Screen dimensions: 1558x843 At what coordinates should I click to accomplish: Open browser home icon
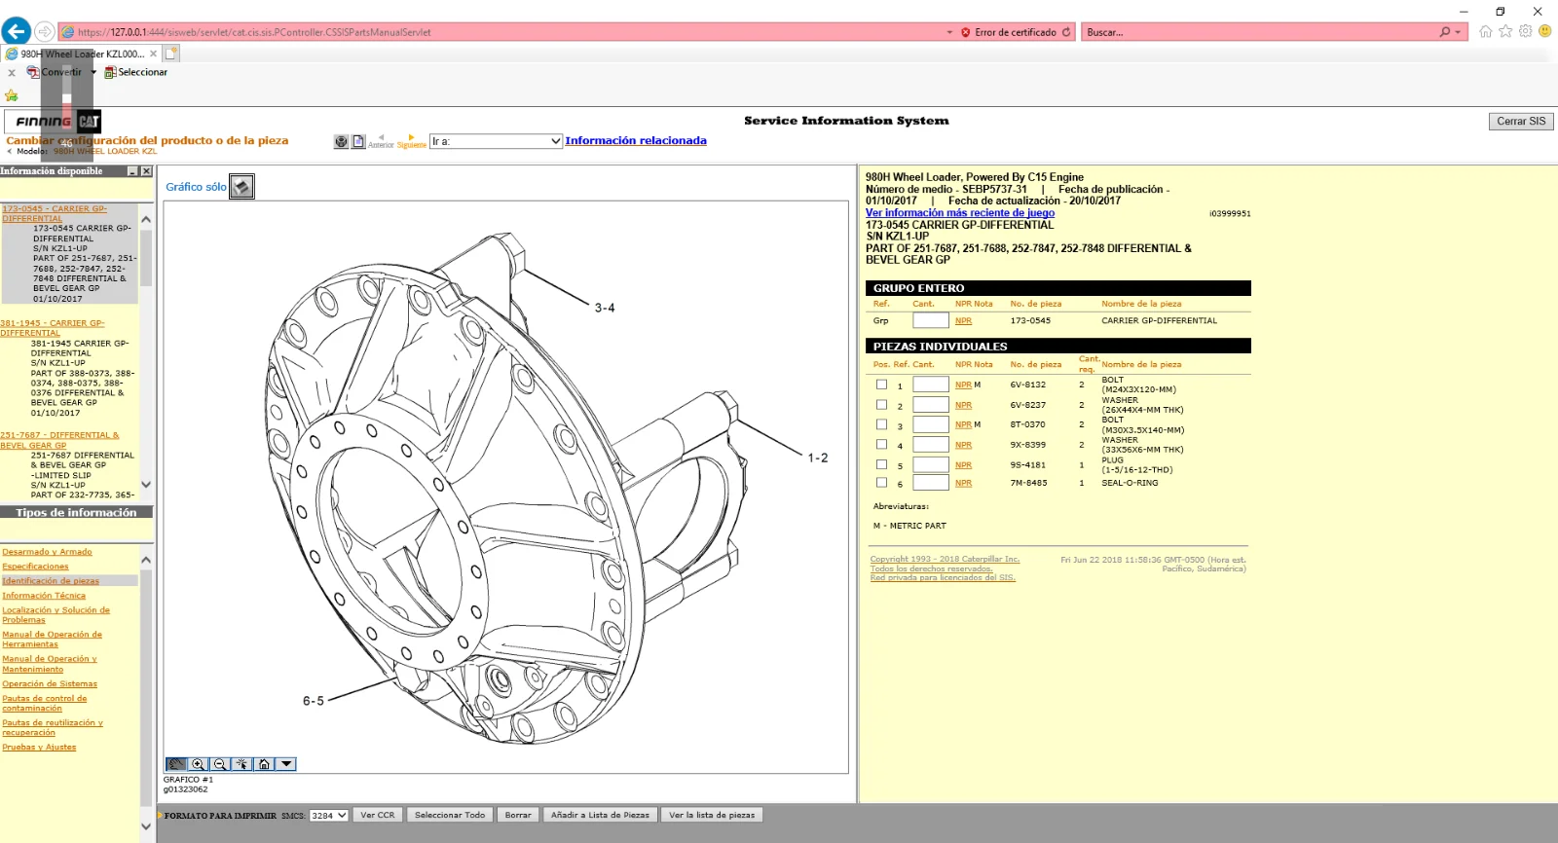pos(1485,31)
